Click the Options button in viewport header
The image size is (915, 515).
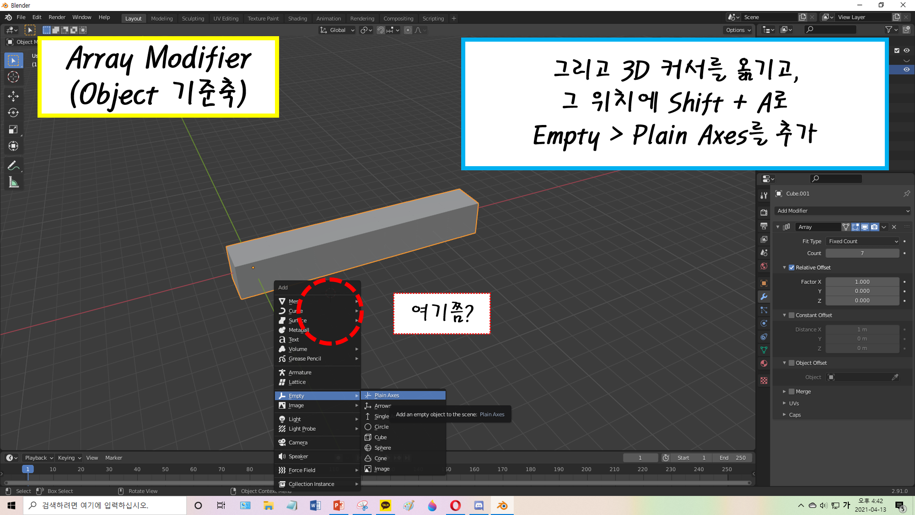click(738, 30)
